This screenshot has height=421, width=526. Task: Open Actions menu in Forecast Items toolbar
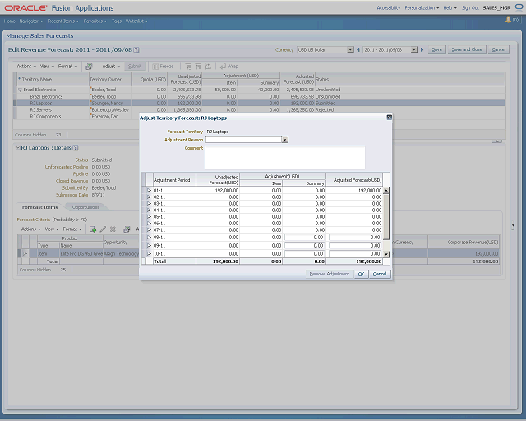tap(30, 229)
